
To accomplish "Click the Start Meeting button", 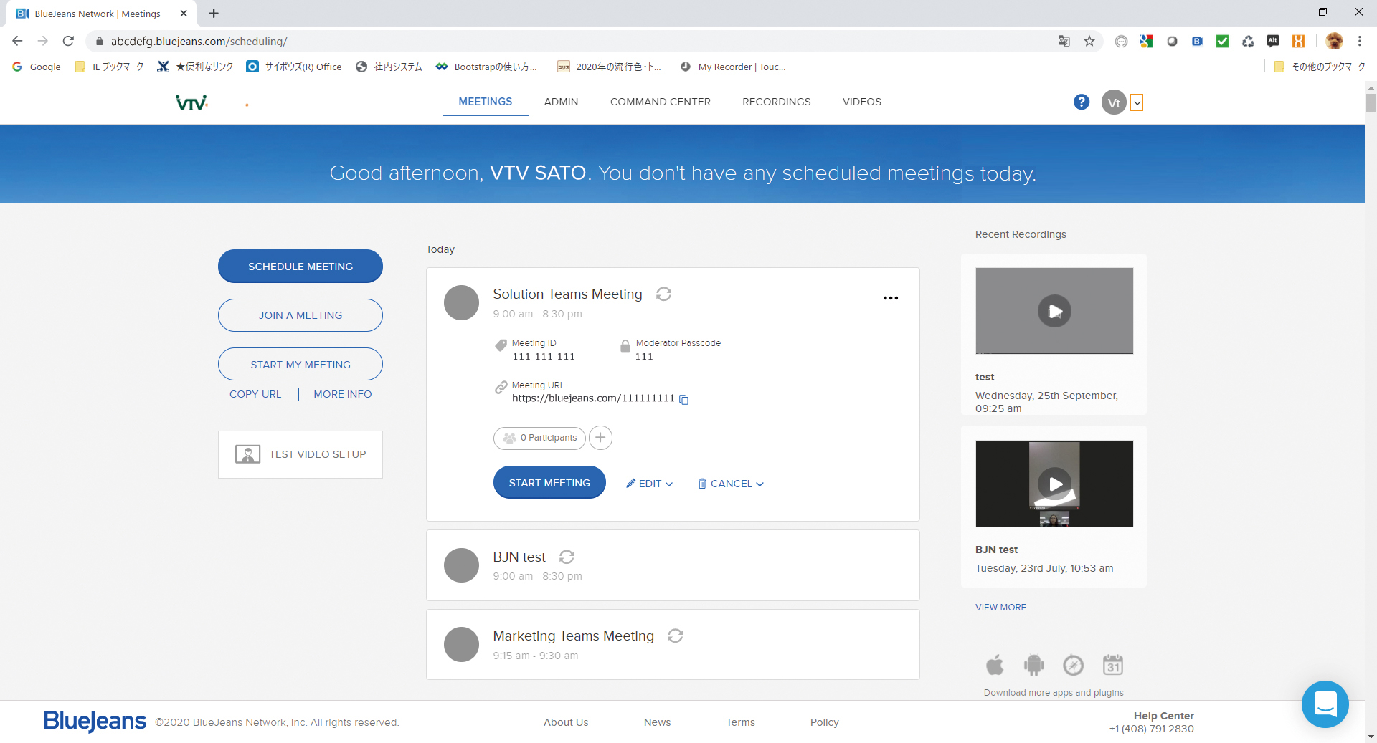I will pos(549,483).
